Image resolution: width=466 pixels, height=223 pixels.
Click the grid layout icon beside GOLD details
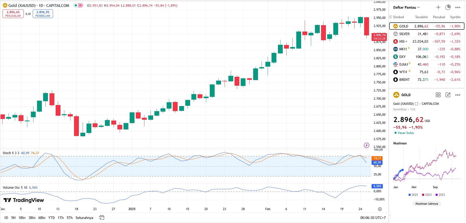point(438,95)
